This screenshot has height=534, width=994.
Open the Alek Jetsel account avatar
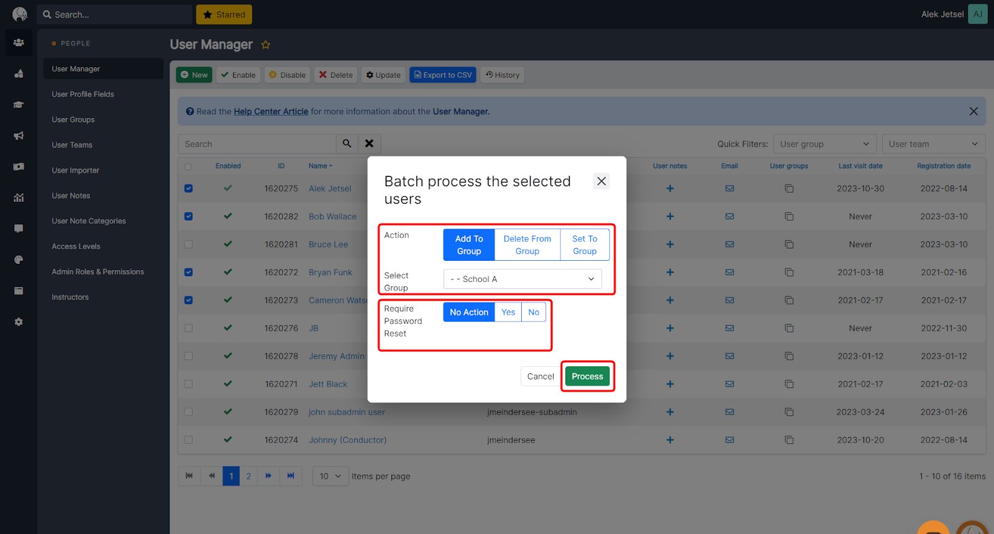[978, 14]
